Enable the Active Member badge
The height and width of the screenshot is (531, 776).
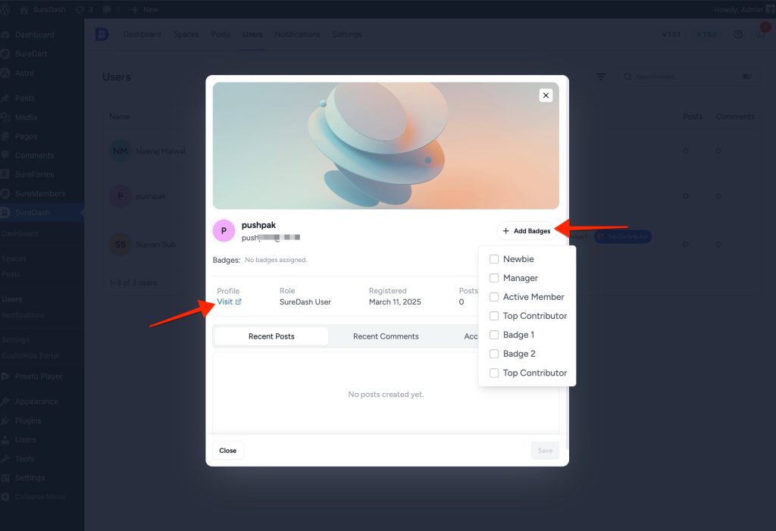coord(494,296)
